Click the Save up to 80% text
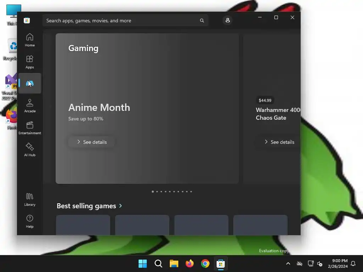Viewport: 363px width, 272px height. pyautogui.click(x=86, y=119)
